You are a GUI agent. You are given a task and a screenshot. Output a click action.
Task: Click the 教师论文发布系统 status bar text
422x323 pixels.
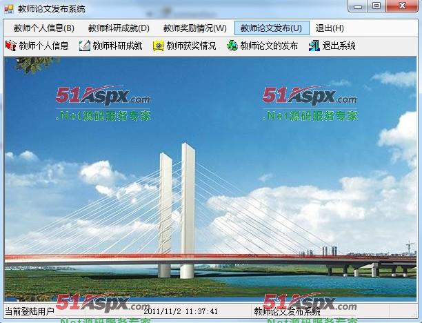[287, 312]
